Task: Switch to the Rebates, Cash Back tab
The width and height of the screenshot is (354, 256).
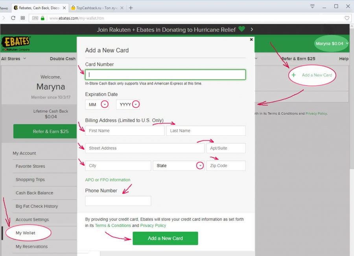Action: pyautogui.click(x=39, y=8)
